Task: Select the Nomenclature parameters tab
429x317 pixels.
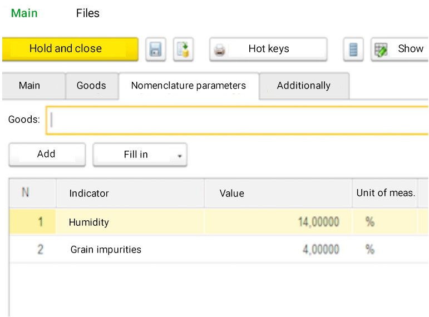Action: tap(189, 86)
